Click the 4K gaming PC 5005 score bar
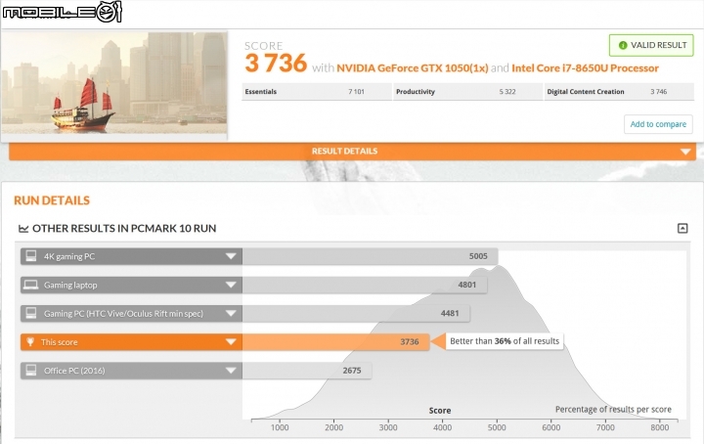The width and height of the screenshot is (704, 444). point(370,256)
